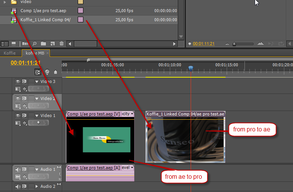Toggle Audio 1 speaker output
293x192 pixels.
(17, 169)
